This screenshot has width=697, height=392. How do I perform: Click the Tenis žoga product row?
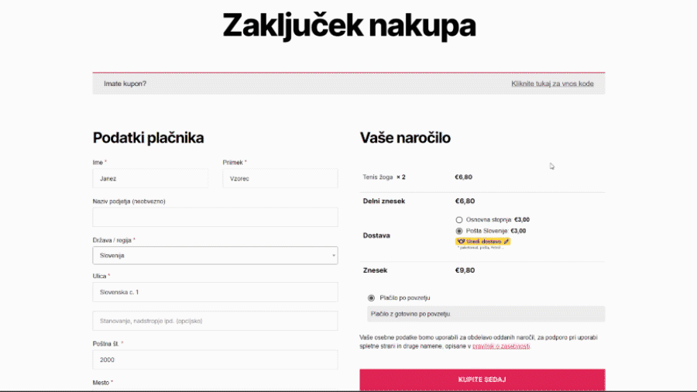point(482,177)
